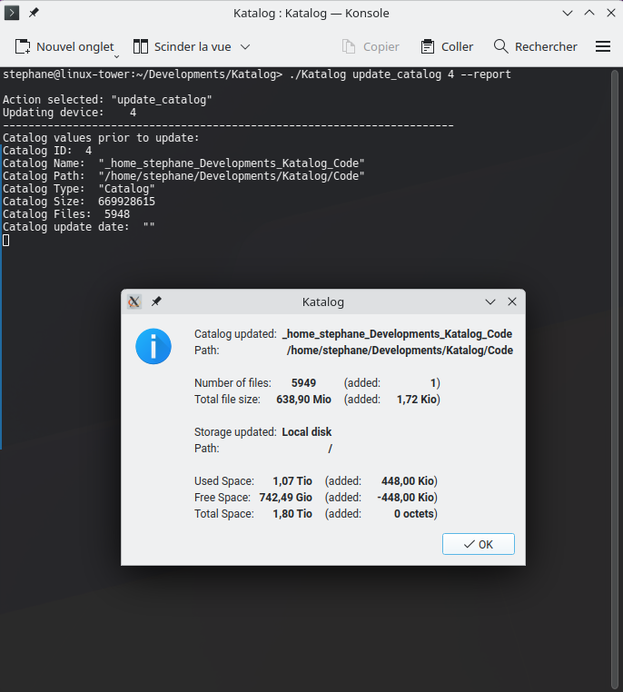Click the Copier toolbar button
623x692 pixels.
pyautogui.click(x=371, y=47)
